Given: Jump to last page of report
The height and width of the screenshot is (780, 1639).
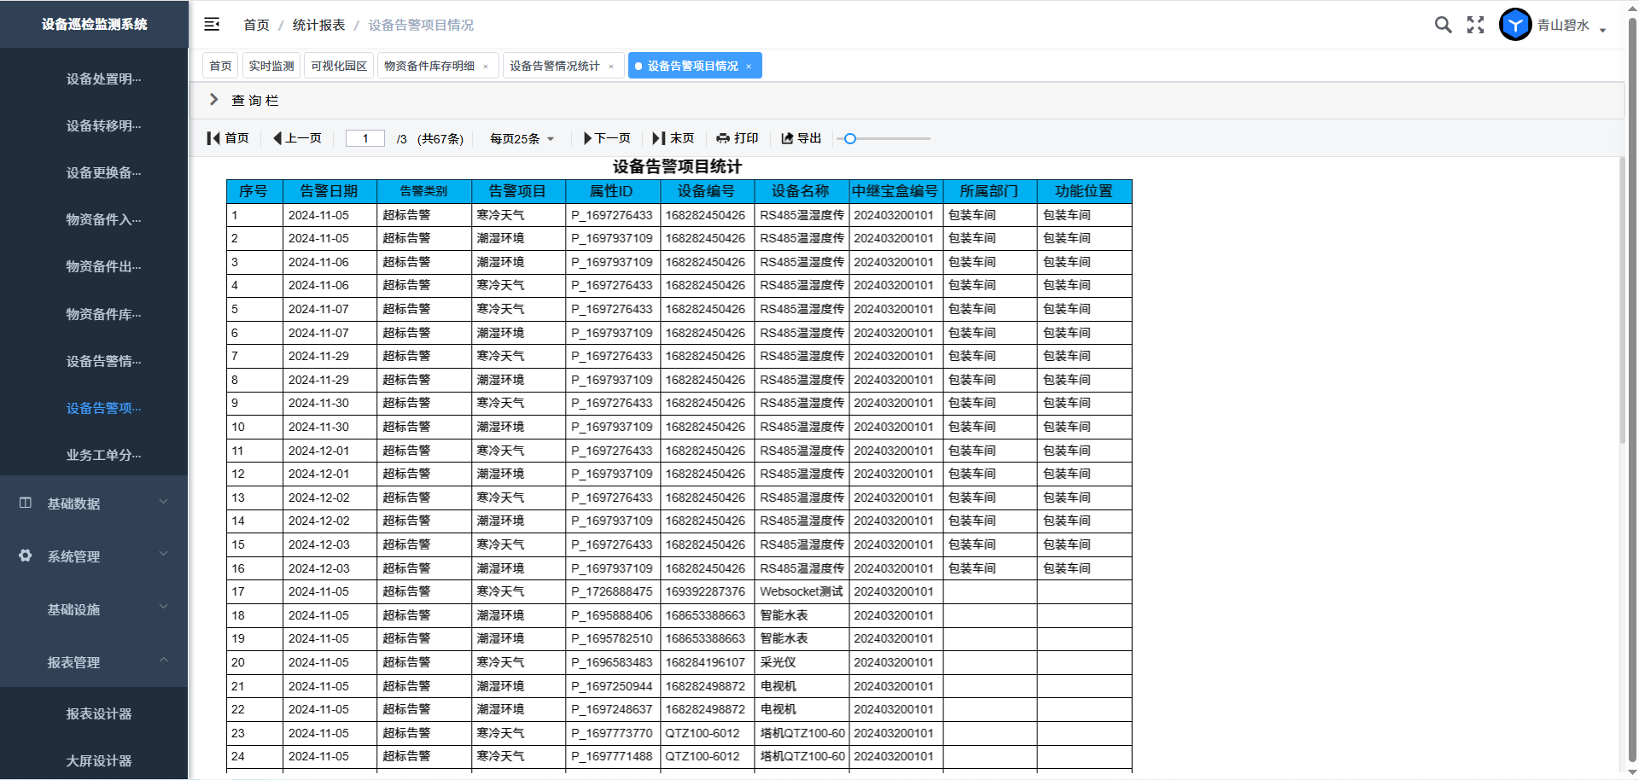Looking at the screenshot, I should tap(673, 138).
